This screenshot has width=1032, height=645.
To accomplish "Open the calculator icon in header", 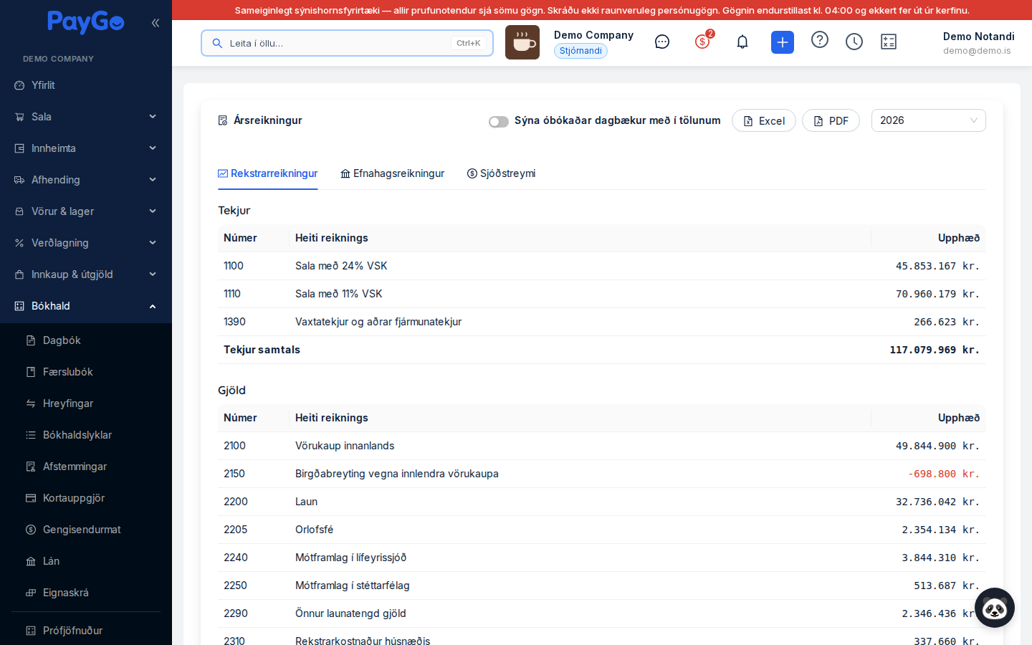I will (889, 42).
